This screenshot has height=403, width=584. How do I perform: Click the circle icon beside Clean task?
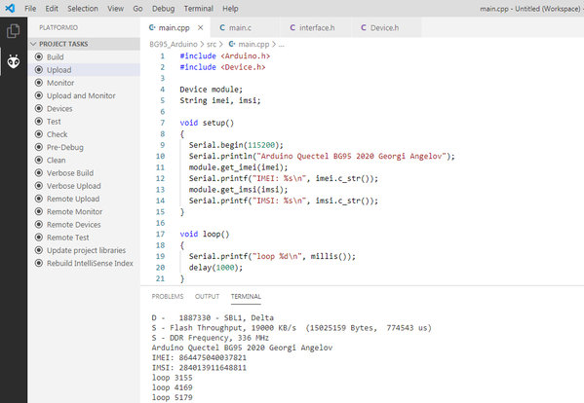point(39,160)
